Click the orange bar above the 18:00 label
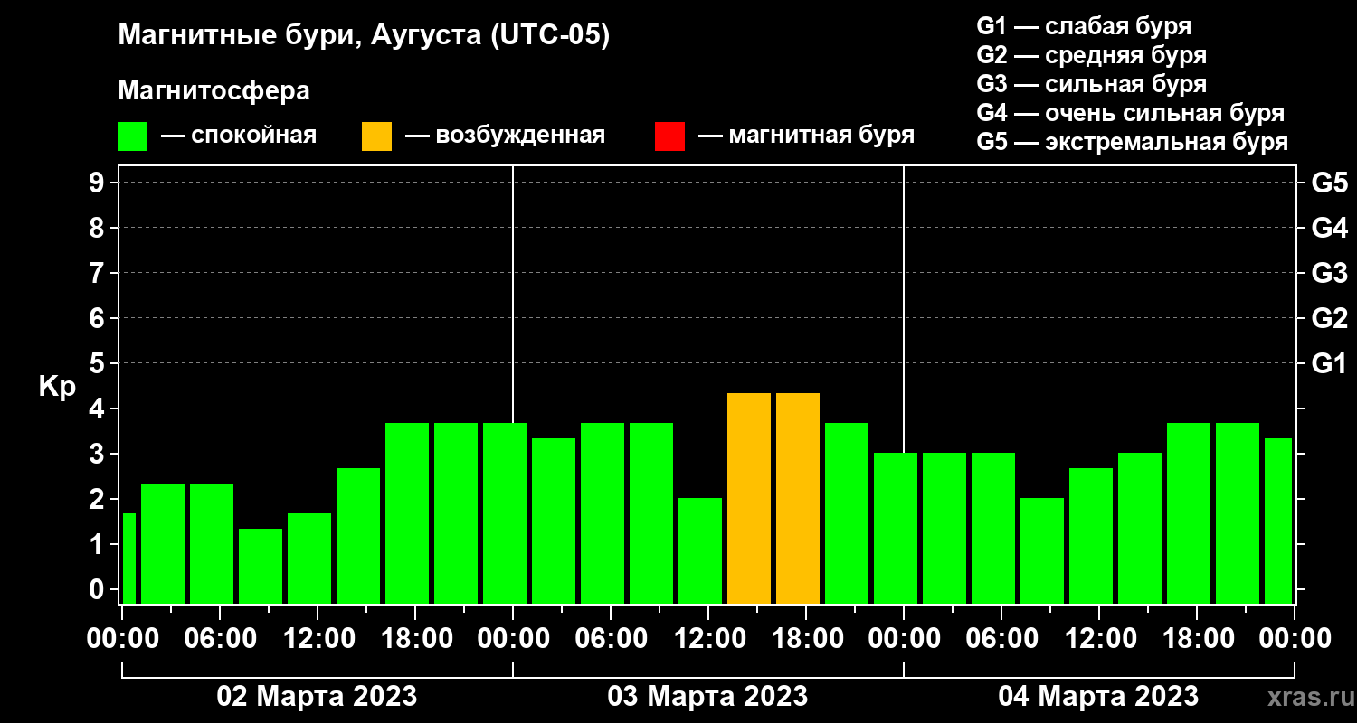1357x723 pixels. tap(798, 498)
